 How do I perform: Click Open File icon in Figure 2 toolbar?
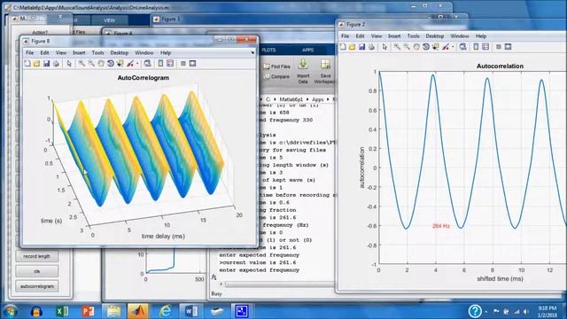click(x=353, y=47)
